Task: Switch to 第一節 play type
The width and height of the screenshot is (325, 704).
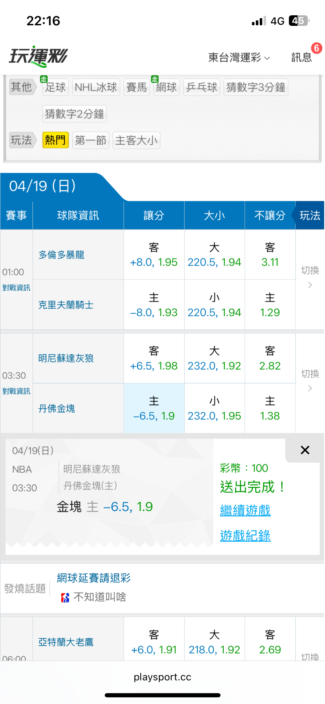Action: click(91, 140)
